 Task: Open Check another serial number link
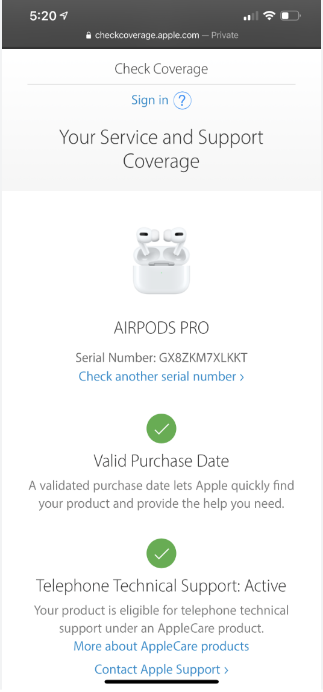coord(161,376)
